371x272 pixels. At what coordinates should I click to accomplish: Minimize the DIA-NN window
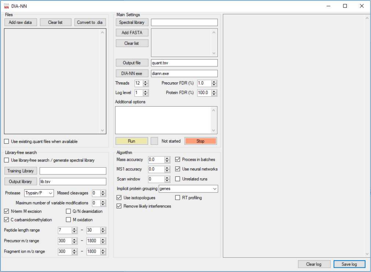click(328, 6)
